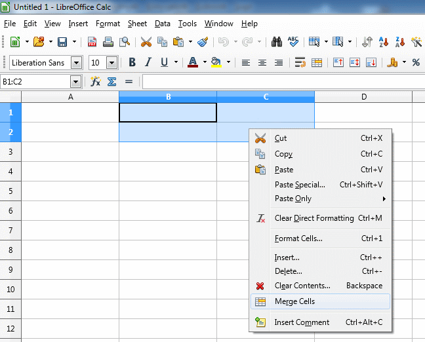Toggle Italic formatting
425x342 pixels.
pyautogui.click(x=148, y=63)
